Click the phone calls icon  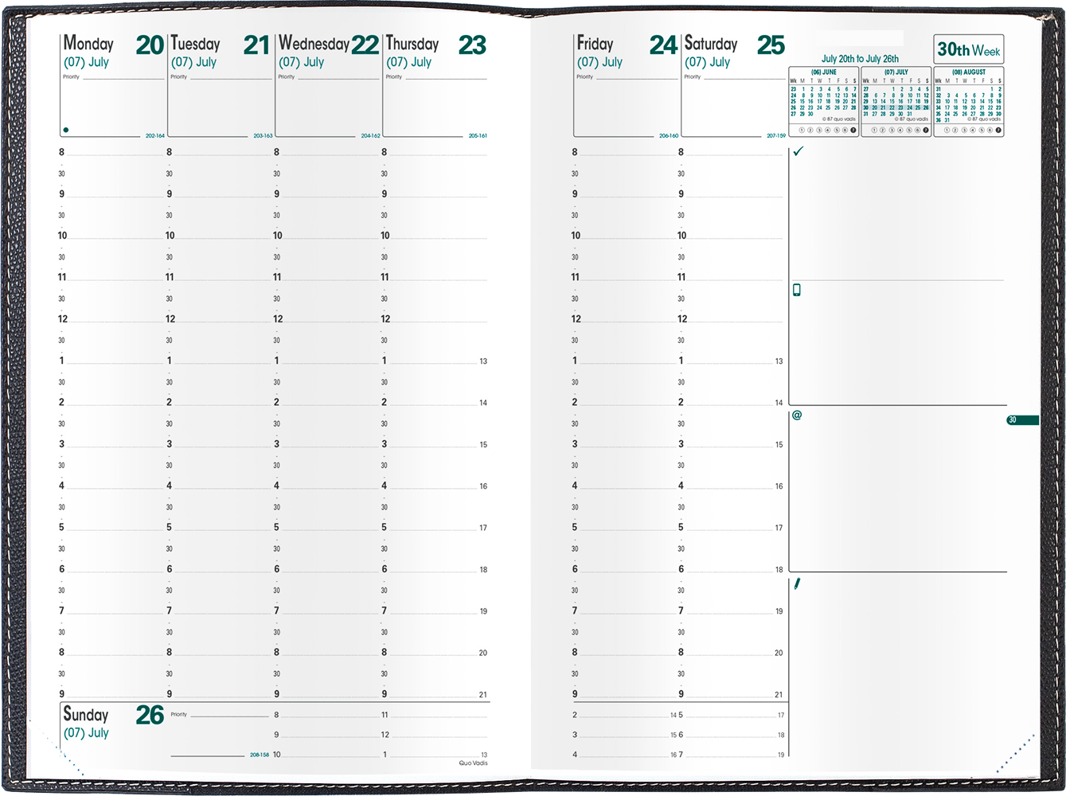(x=796, y=290)
